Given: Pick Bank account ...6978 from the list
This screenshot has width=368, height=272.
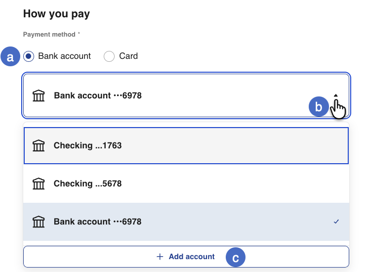Looking at the screenshot, I should pyautogui.click(x=97, y=222).
